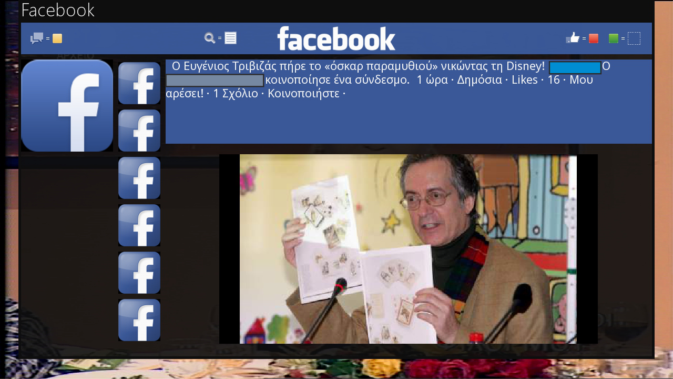The height and width of the screenshot is (379, 673).
Task: Click the "Κοινοποιήστε" share link
Action: pyautogui.click(x=303, y=94)
